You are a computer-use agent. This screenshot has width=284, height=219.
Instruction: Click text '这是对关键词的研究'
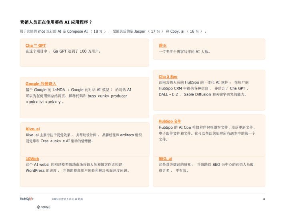pyautogui.click(x=175, y=165)
